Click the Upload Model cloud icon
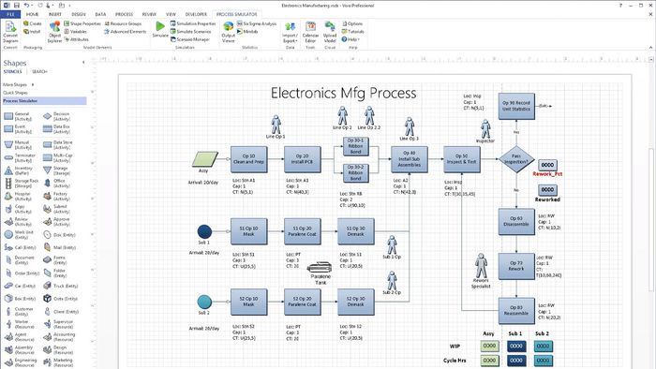Screen dimensions: 656x369 point(330,32)
